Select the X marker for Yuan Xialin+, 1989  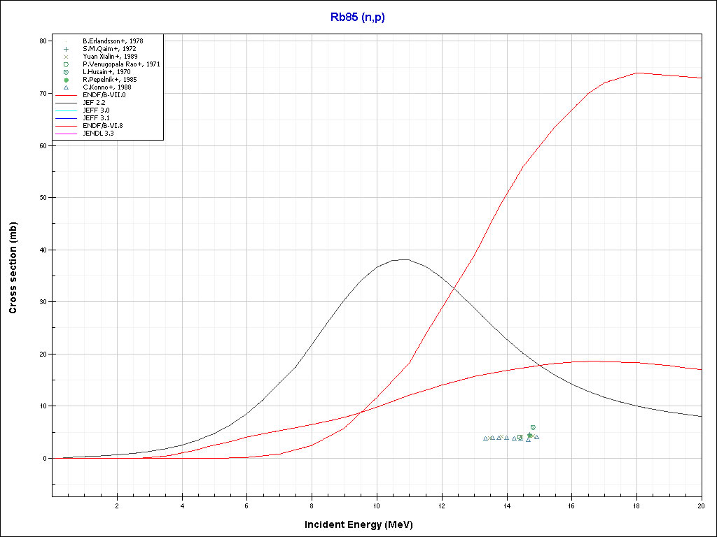[66, 57]
